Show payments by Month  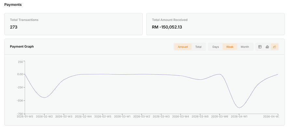[245, 47]
